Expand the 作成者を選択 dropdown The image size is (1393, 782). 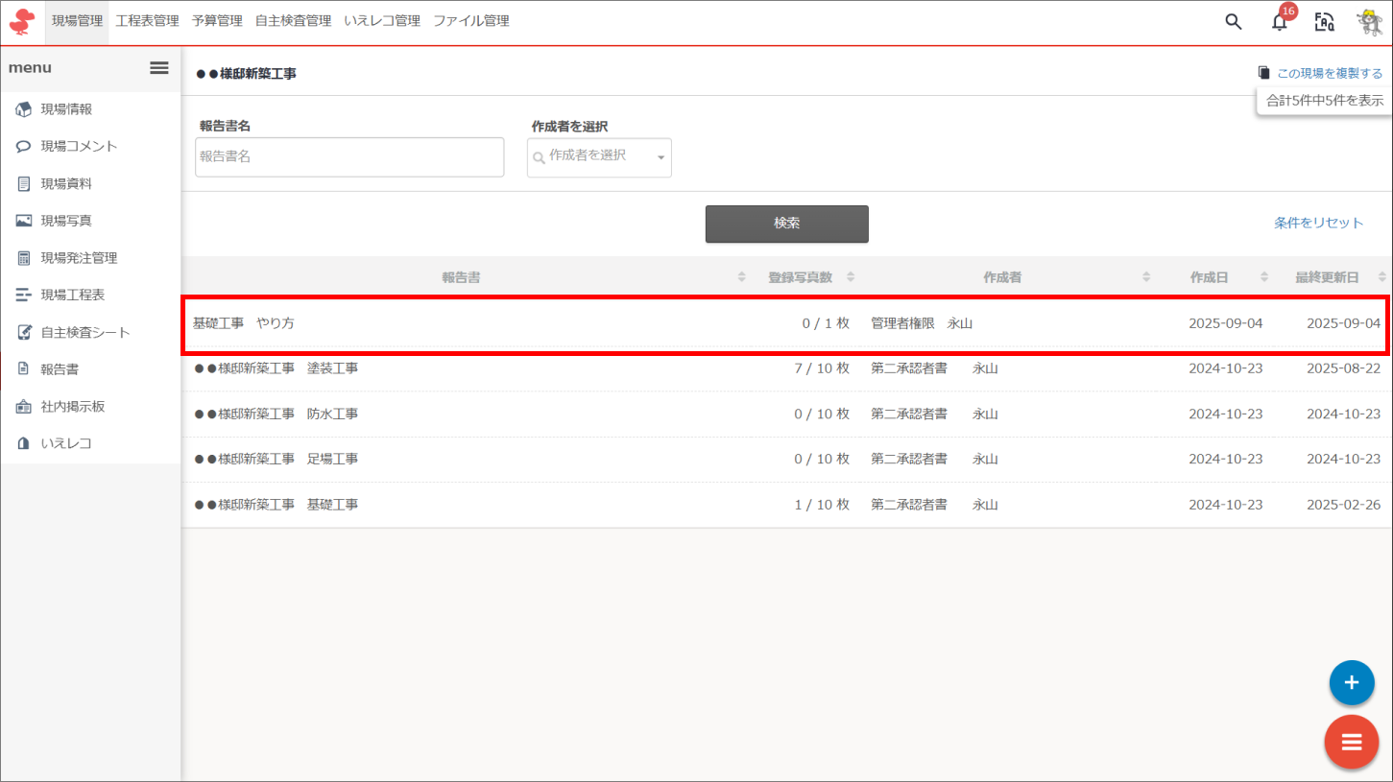599,157
